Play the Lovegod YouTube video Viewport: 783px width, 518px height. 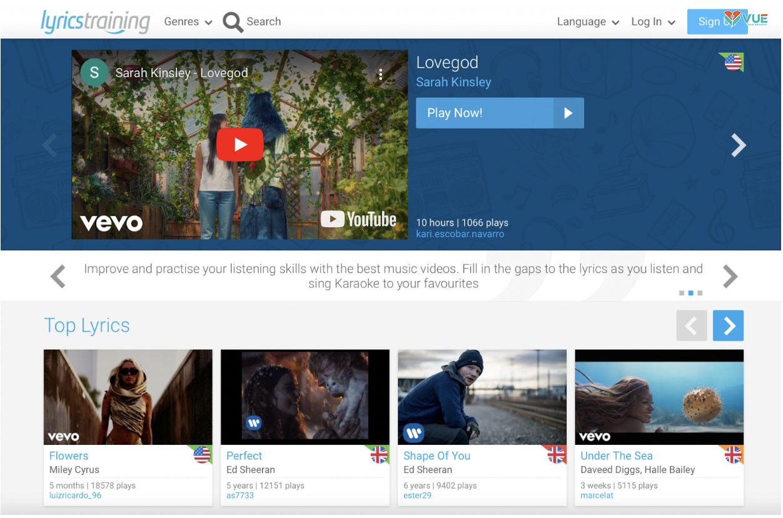(240, 145)
